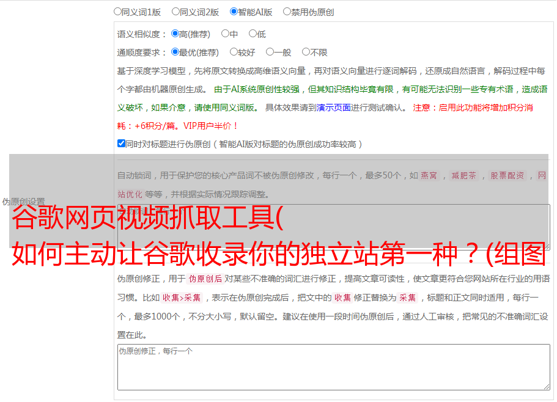
Task: Click the 减肥茶 example keyword
Action: (x=463, y=175)
